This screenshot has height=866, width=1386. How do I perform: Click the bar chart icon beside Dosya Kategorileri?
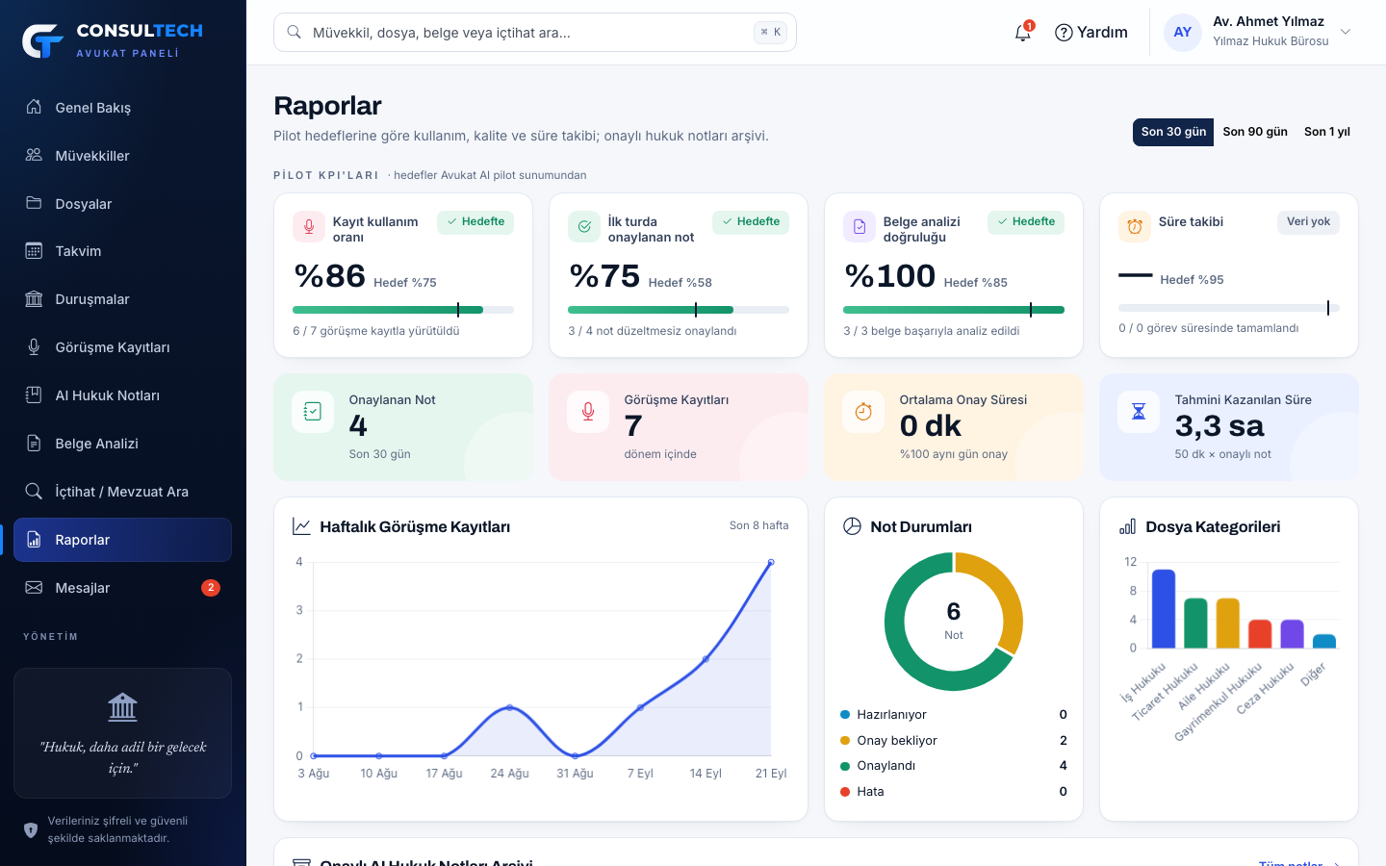tap(1127, 526)
